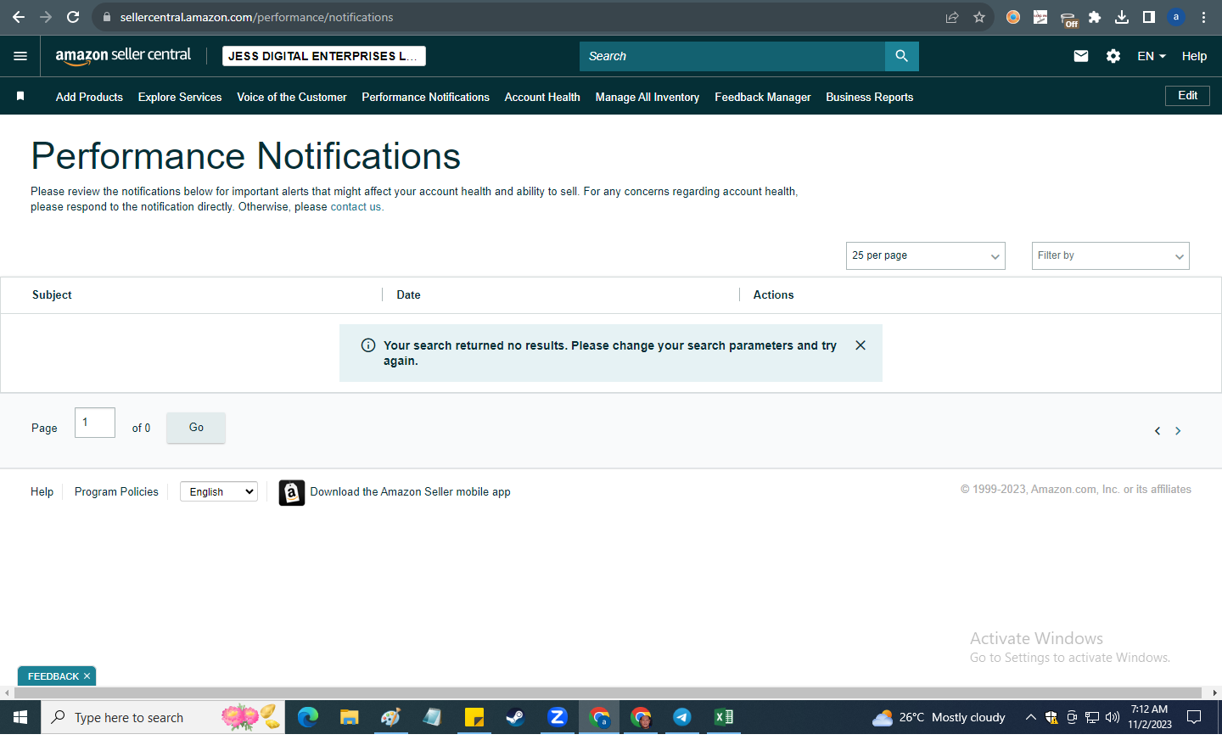
Task: Click the bookmark flag icon in navigation bar
Action: 20,97
